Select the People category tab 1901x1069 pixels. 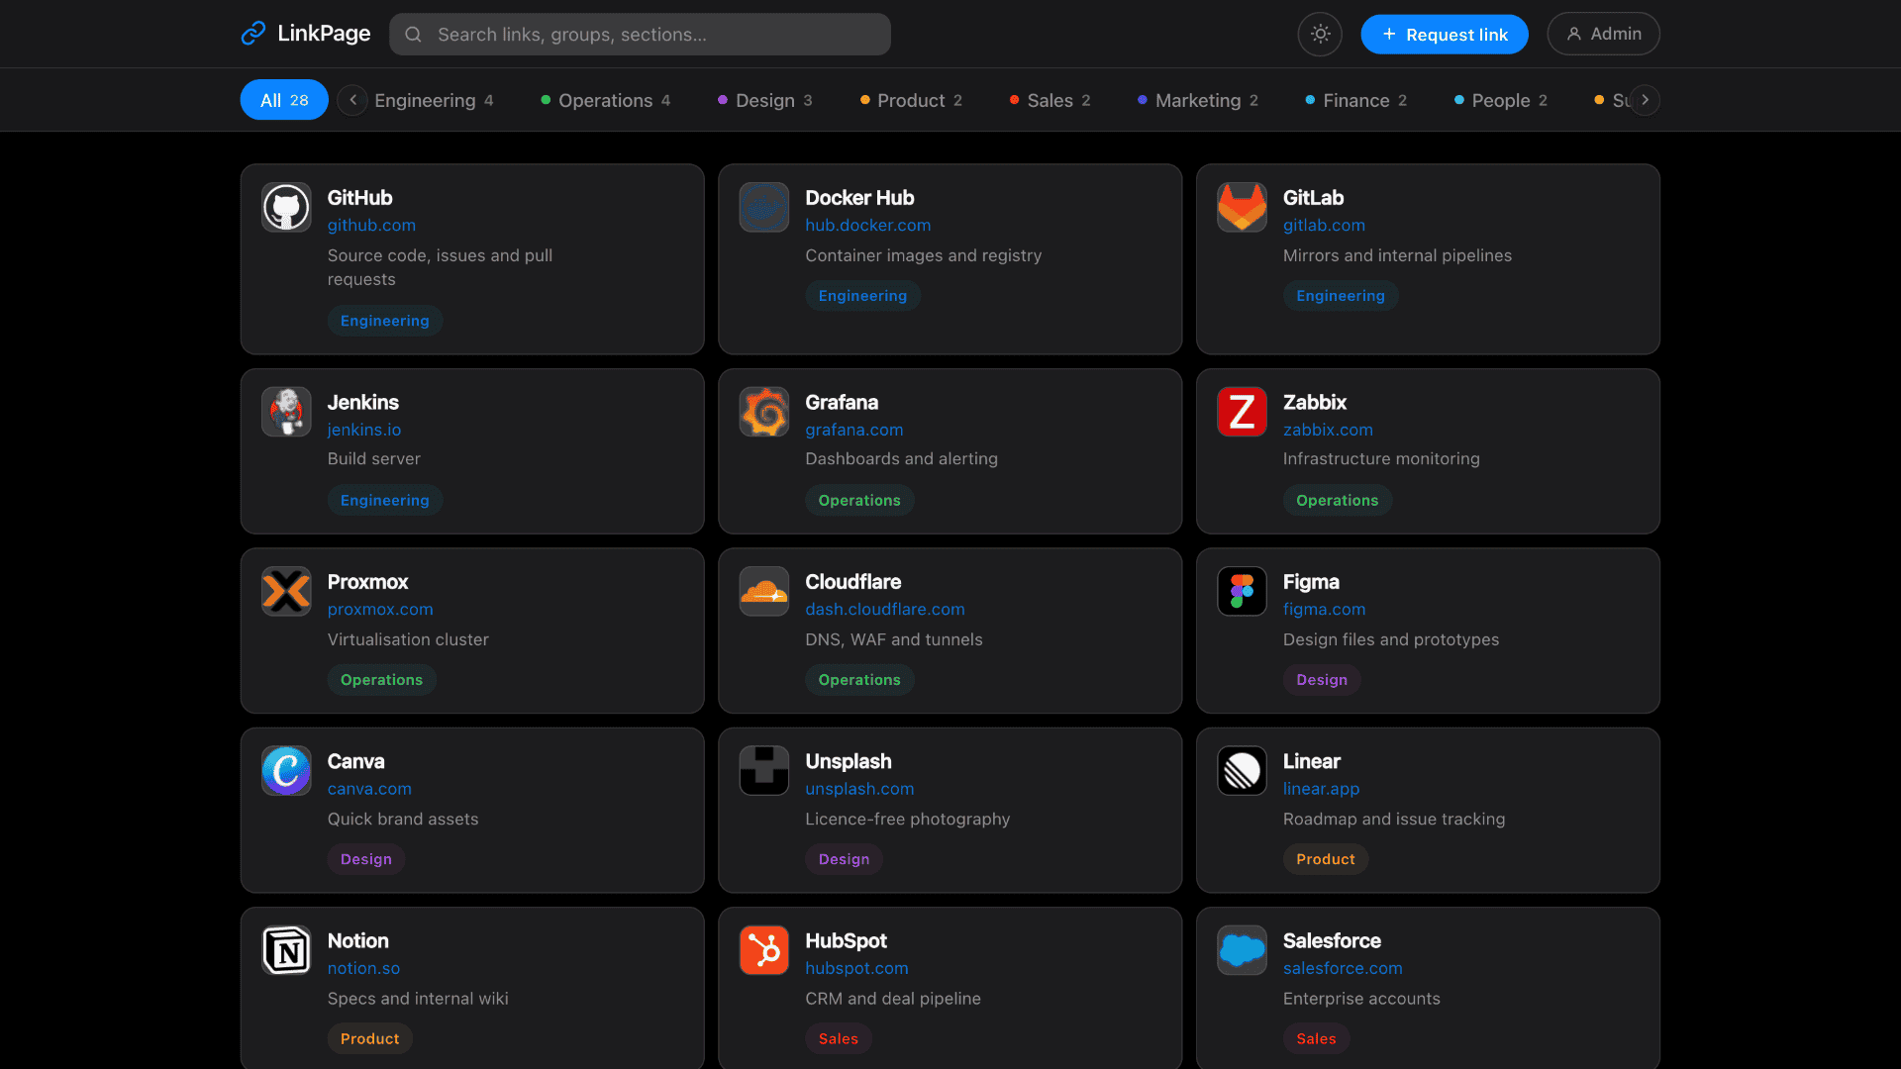pos(1500,100)
